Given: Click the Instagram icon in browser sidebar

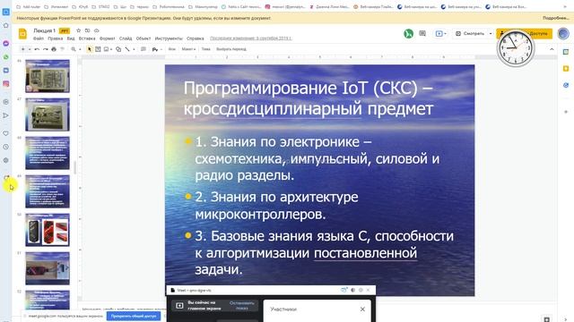Looking at the screenshot, I should (x=6, y=84).
